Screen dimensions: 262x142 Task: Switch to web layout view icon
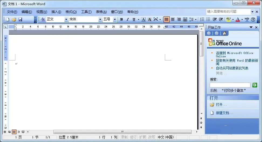(x=9, y=132)
